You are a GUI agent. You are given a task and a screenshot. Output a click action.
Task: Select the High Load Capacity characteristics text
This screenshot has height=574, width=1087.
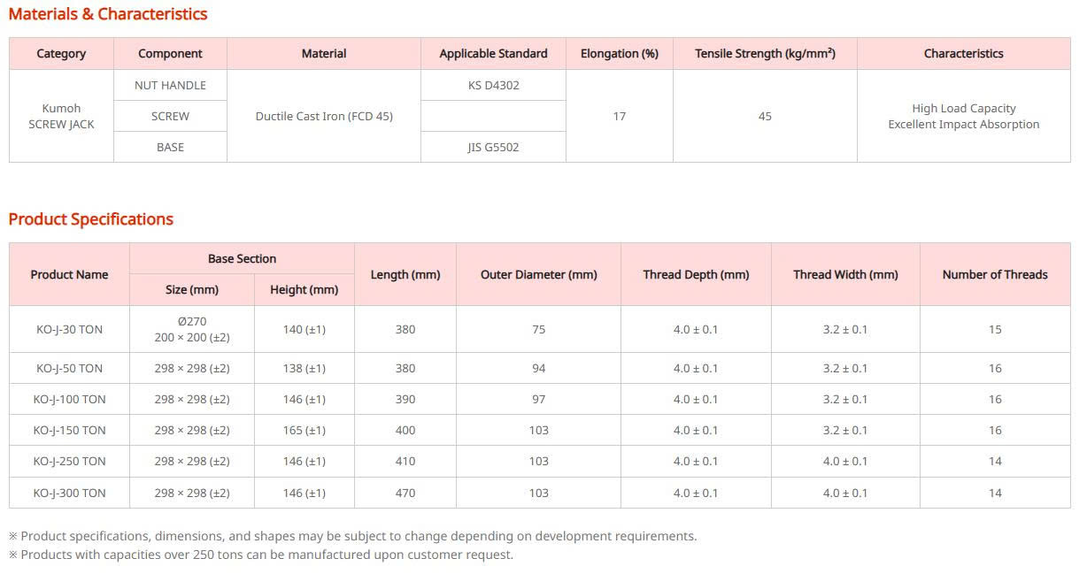964,108
